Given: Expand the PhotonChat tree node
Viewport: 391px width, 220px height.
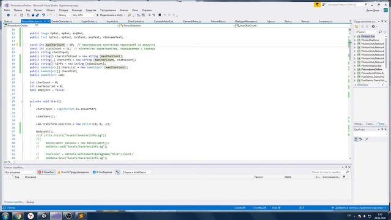Looking at the screenshot, I should point(355,37).
